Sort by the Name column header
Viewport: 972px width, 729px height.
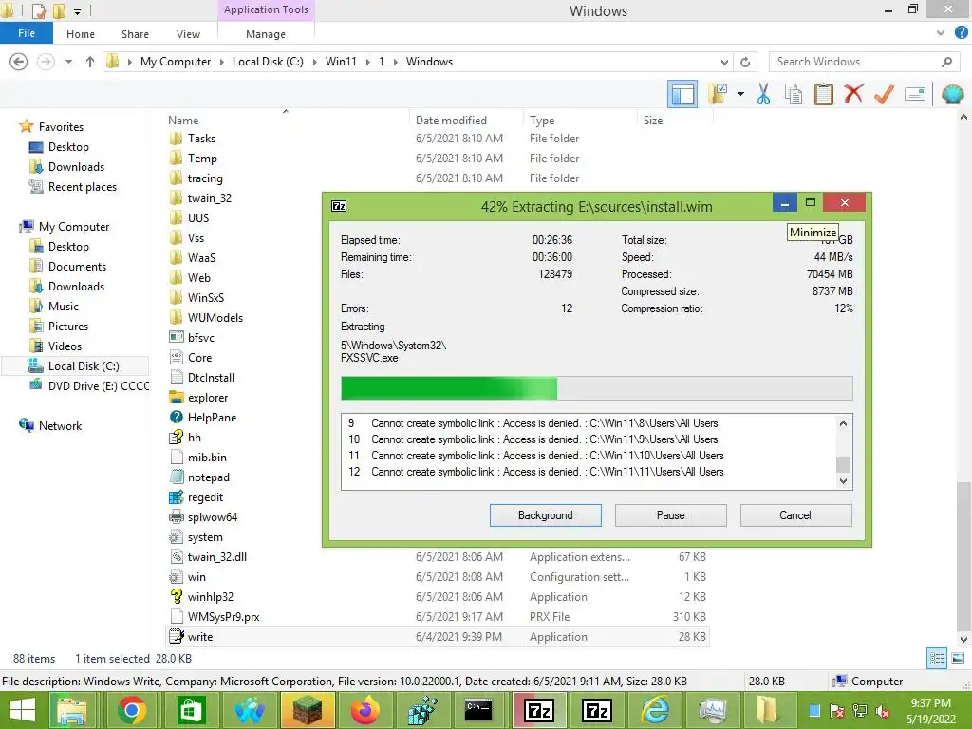coord(287,121)
